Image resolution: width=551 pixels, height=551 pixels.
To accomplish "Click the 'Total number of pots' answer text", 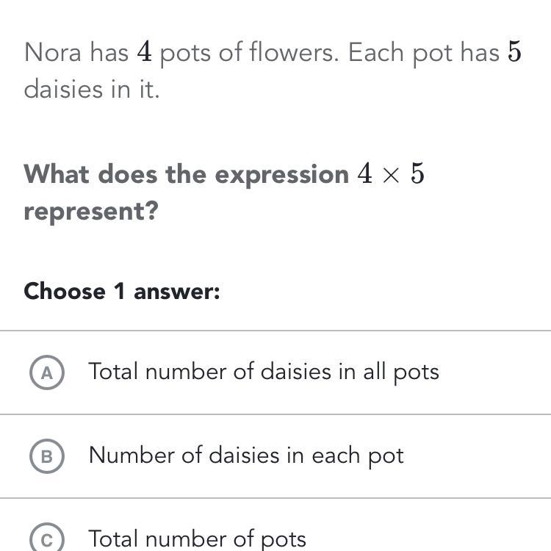I will [197, 539].
